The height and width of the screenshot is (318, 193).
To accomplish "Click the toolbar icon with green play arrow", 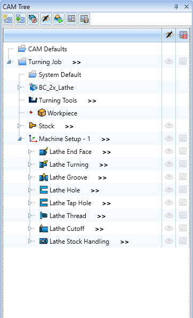I will pyautogui.click(x=59, y=19).
